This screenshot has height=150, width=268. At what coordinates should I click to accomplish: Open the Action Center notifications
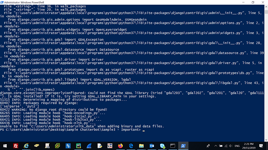[261, 146]
